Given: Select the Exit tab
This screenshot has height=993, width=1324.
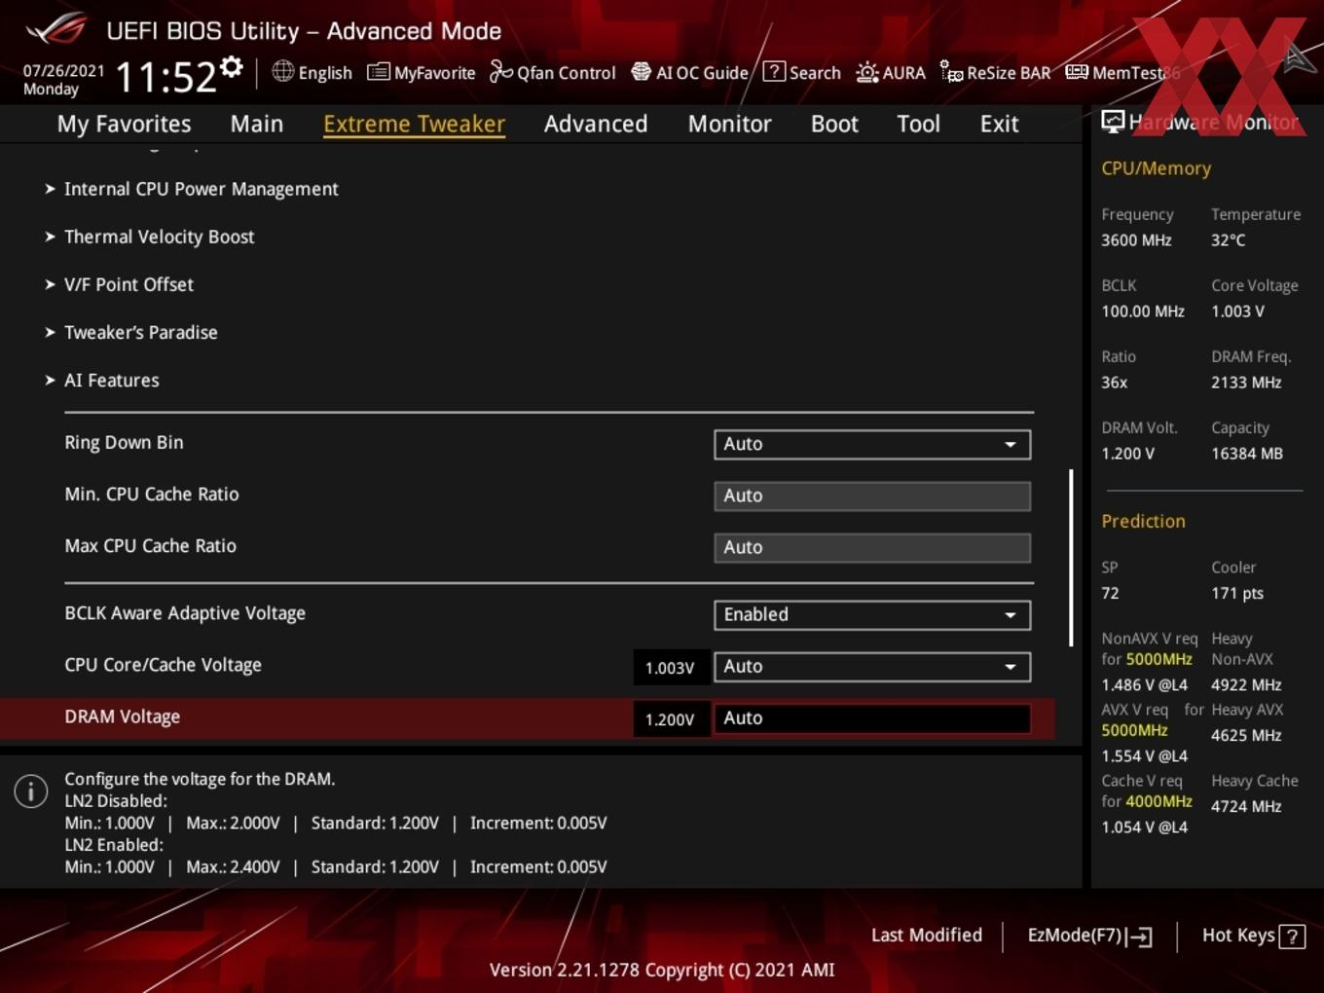Looking at the screenshot, I should [999, 124].
